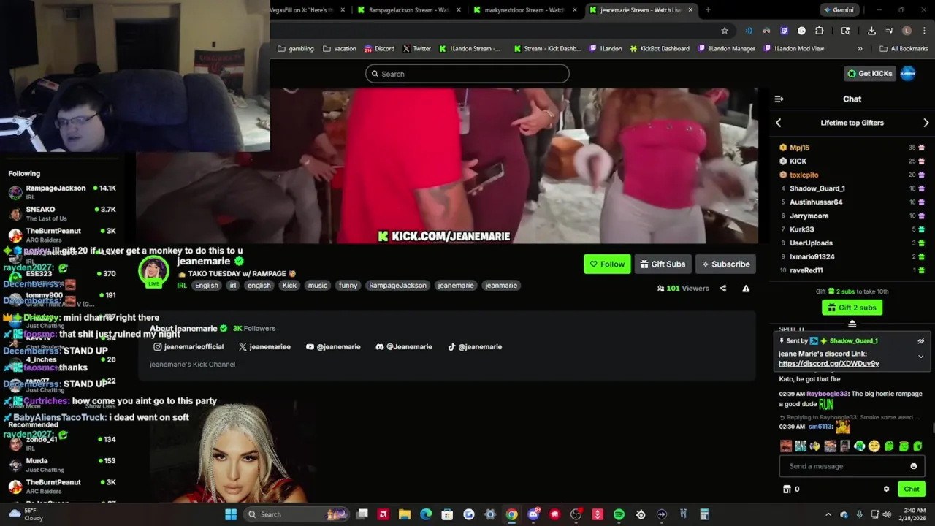Open the 1Landon Mod View bookmark
The image size is (935, 526).
(x=793, y=49)
